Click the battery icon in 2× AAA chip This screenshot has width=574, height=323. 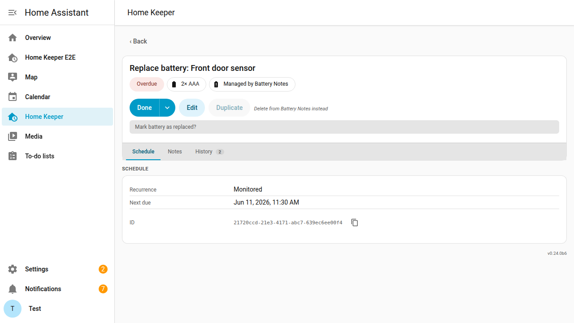coord(174,84)
